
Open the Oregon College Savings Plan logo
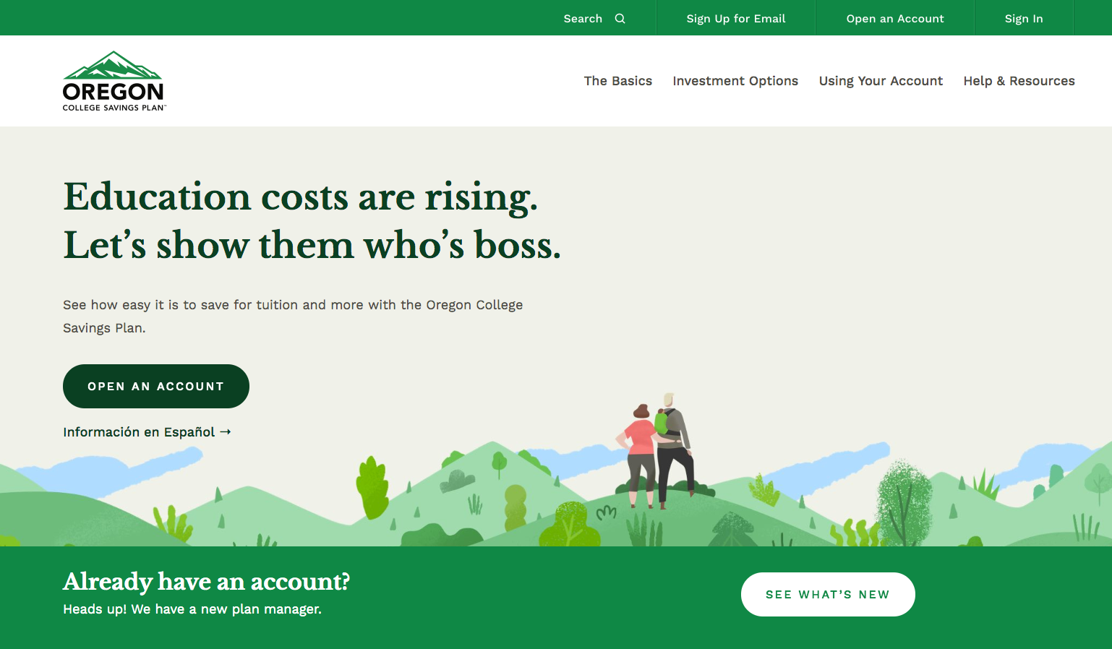114,81
